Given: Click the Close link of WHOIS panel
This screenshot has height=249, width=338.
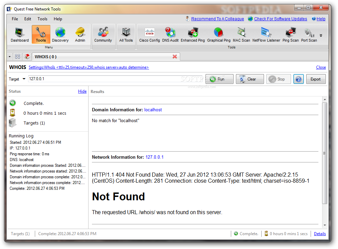Looking at the screenshot, I should pos(321,67).
